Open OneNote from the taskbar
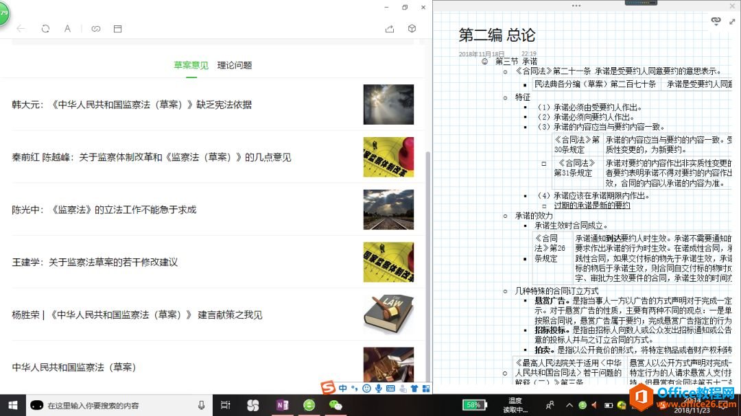This screenshot has height=416, width=741. click(x=281, y=406)
